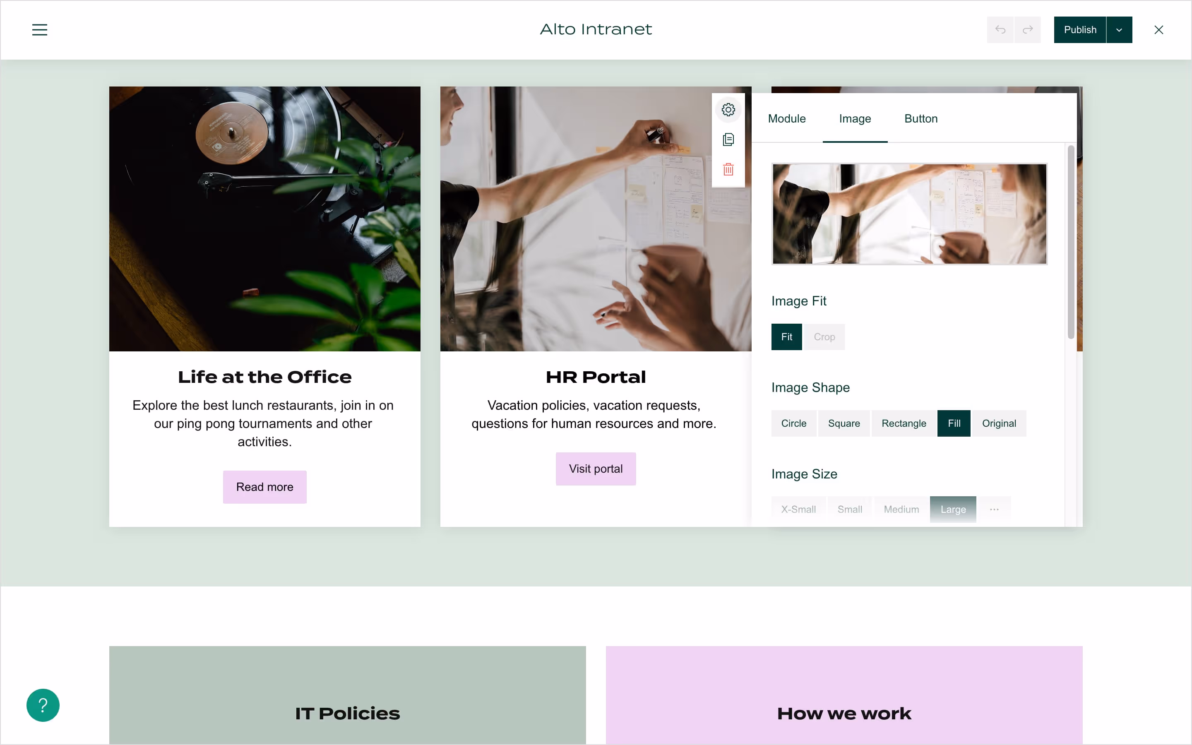1192x745 pixels.
Task: Select Crop image fit option
Action: click(824, 337)
